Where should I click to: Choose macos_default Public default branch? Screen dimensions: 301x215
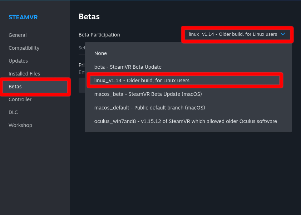point(149,108)
